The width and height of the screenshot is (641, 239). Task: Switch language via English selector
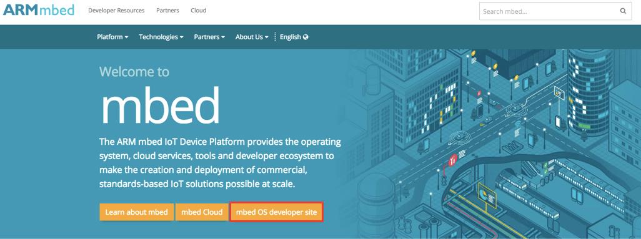tap(294, 37)
